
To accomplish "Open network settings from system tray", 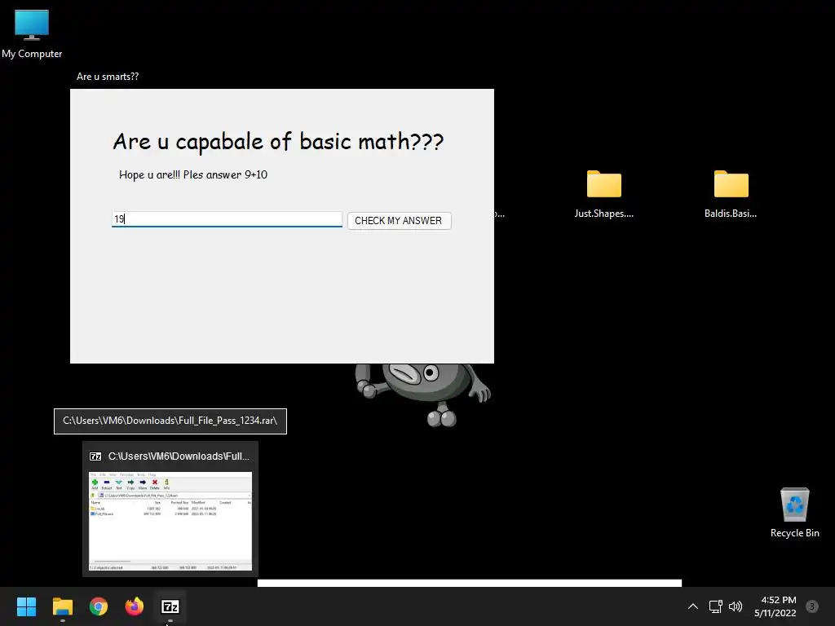I will point(715,606).
